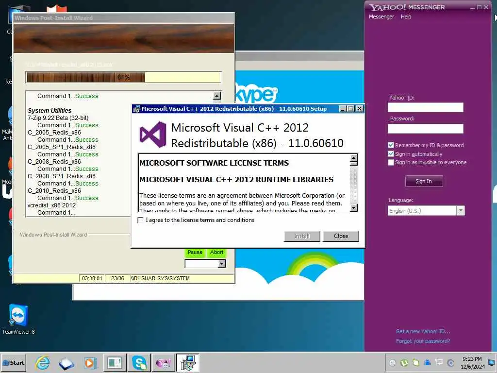This screenshot has height=373, width=497.
Task: Open the Messenger menu
Action: 381,17
